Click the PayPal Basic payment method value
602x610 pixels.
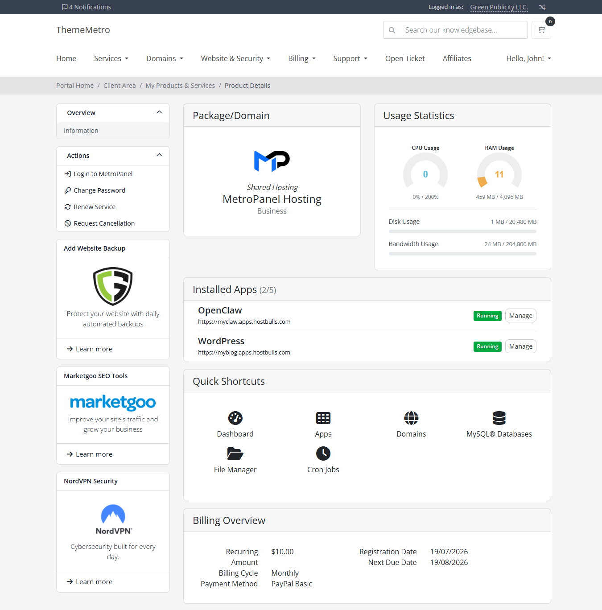point(292,584)
